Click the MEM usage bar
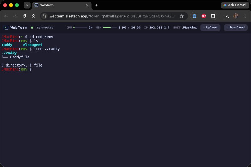 [x=110, y=28]
